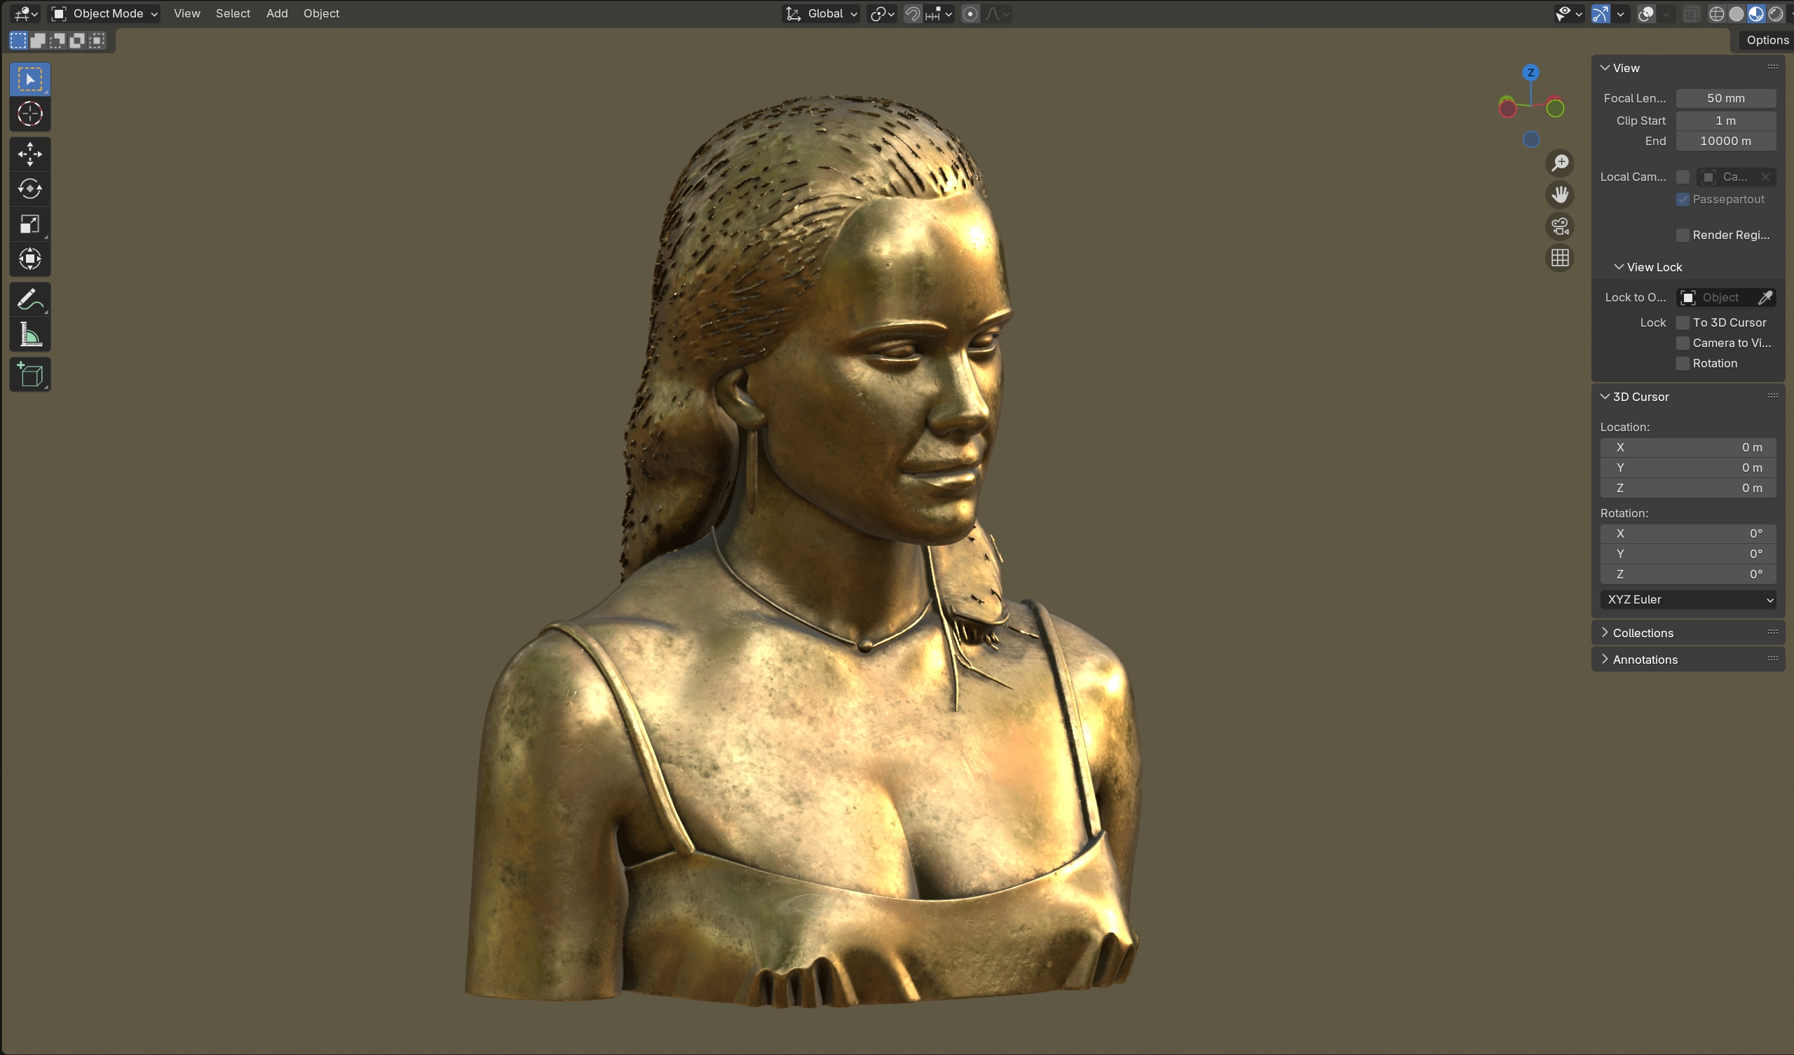Click the Z axis on navigation gizmo
Screen dimensions: 1794x1055
click(x=1530, y=73)
